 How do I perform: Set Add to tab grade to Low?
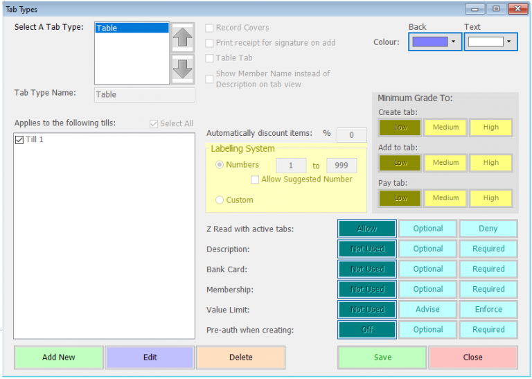[x=400, y=163]
